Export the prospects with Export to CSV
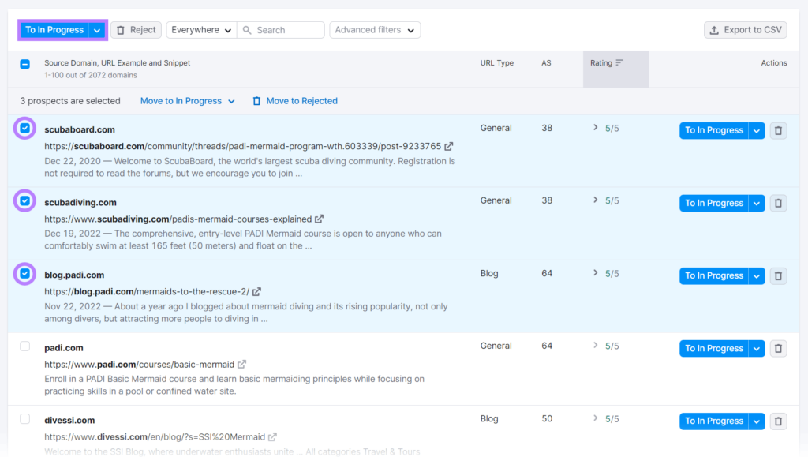Screen dimensions: 808x457 745,30
